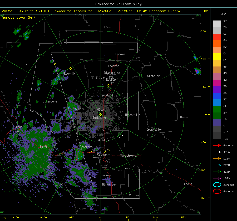Click the RockyMH label
This screenshot has height=221, width=237.
(x=70, y=74)
